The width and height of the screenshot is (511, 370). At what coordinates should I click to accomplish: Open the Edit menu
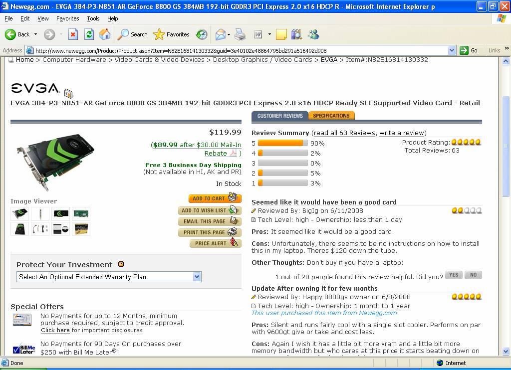[25, 18]
